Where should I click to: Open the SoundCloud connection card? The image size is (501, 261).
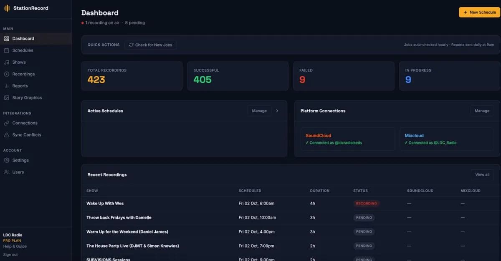(348, 139)
